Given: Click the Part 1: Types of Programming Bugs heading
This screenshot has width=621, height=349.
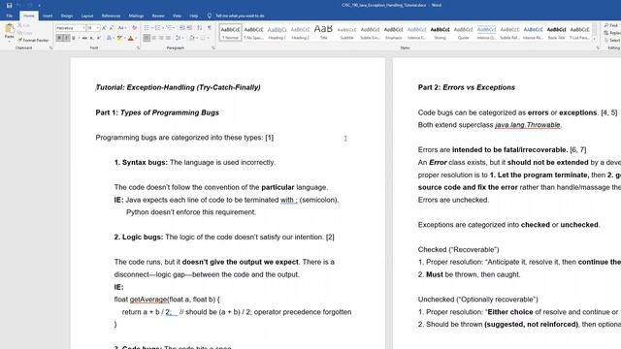Looking at the screenshot, I should [157, 112].
